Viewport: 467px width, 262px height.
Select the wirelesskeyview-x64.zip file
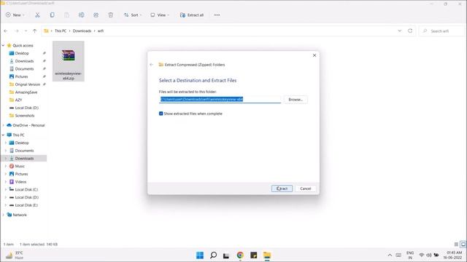[x=68, y=61]
